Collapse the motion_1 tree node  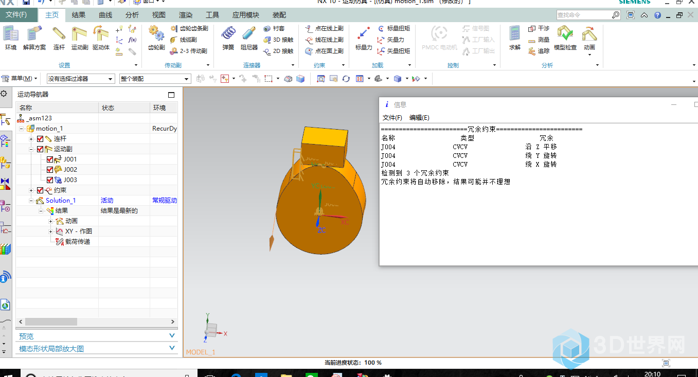point(22,129)
